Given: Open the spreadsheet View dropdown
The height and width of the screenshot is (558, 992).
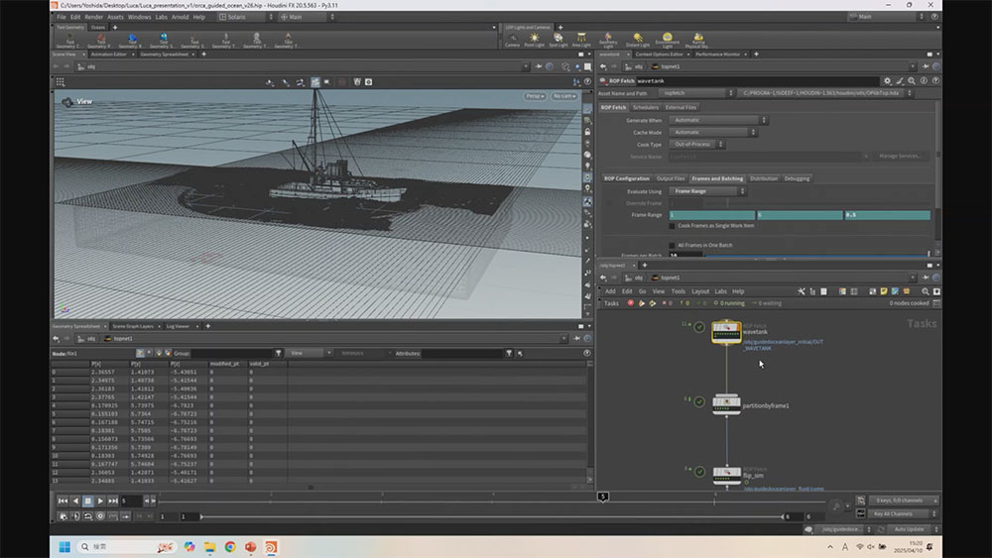Looking at the screenshot, I should click(310, 353).
